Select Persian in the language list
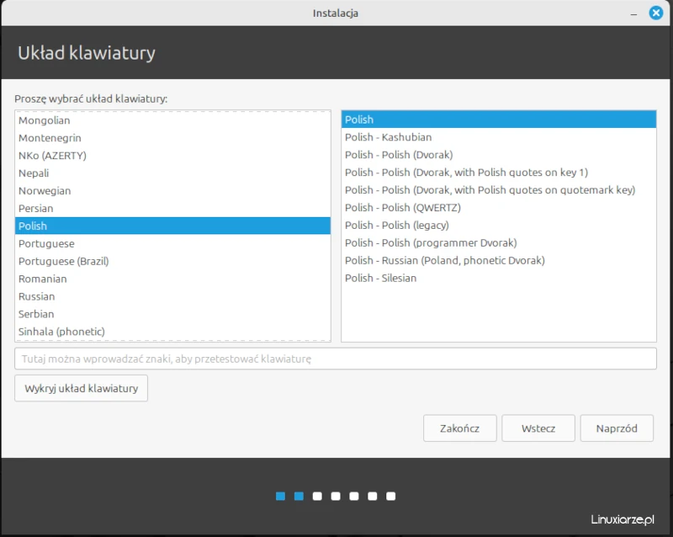The height and width of the screenshot is (537, 673). click(172, 209)
